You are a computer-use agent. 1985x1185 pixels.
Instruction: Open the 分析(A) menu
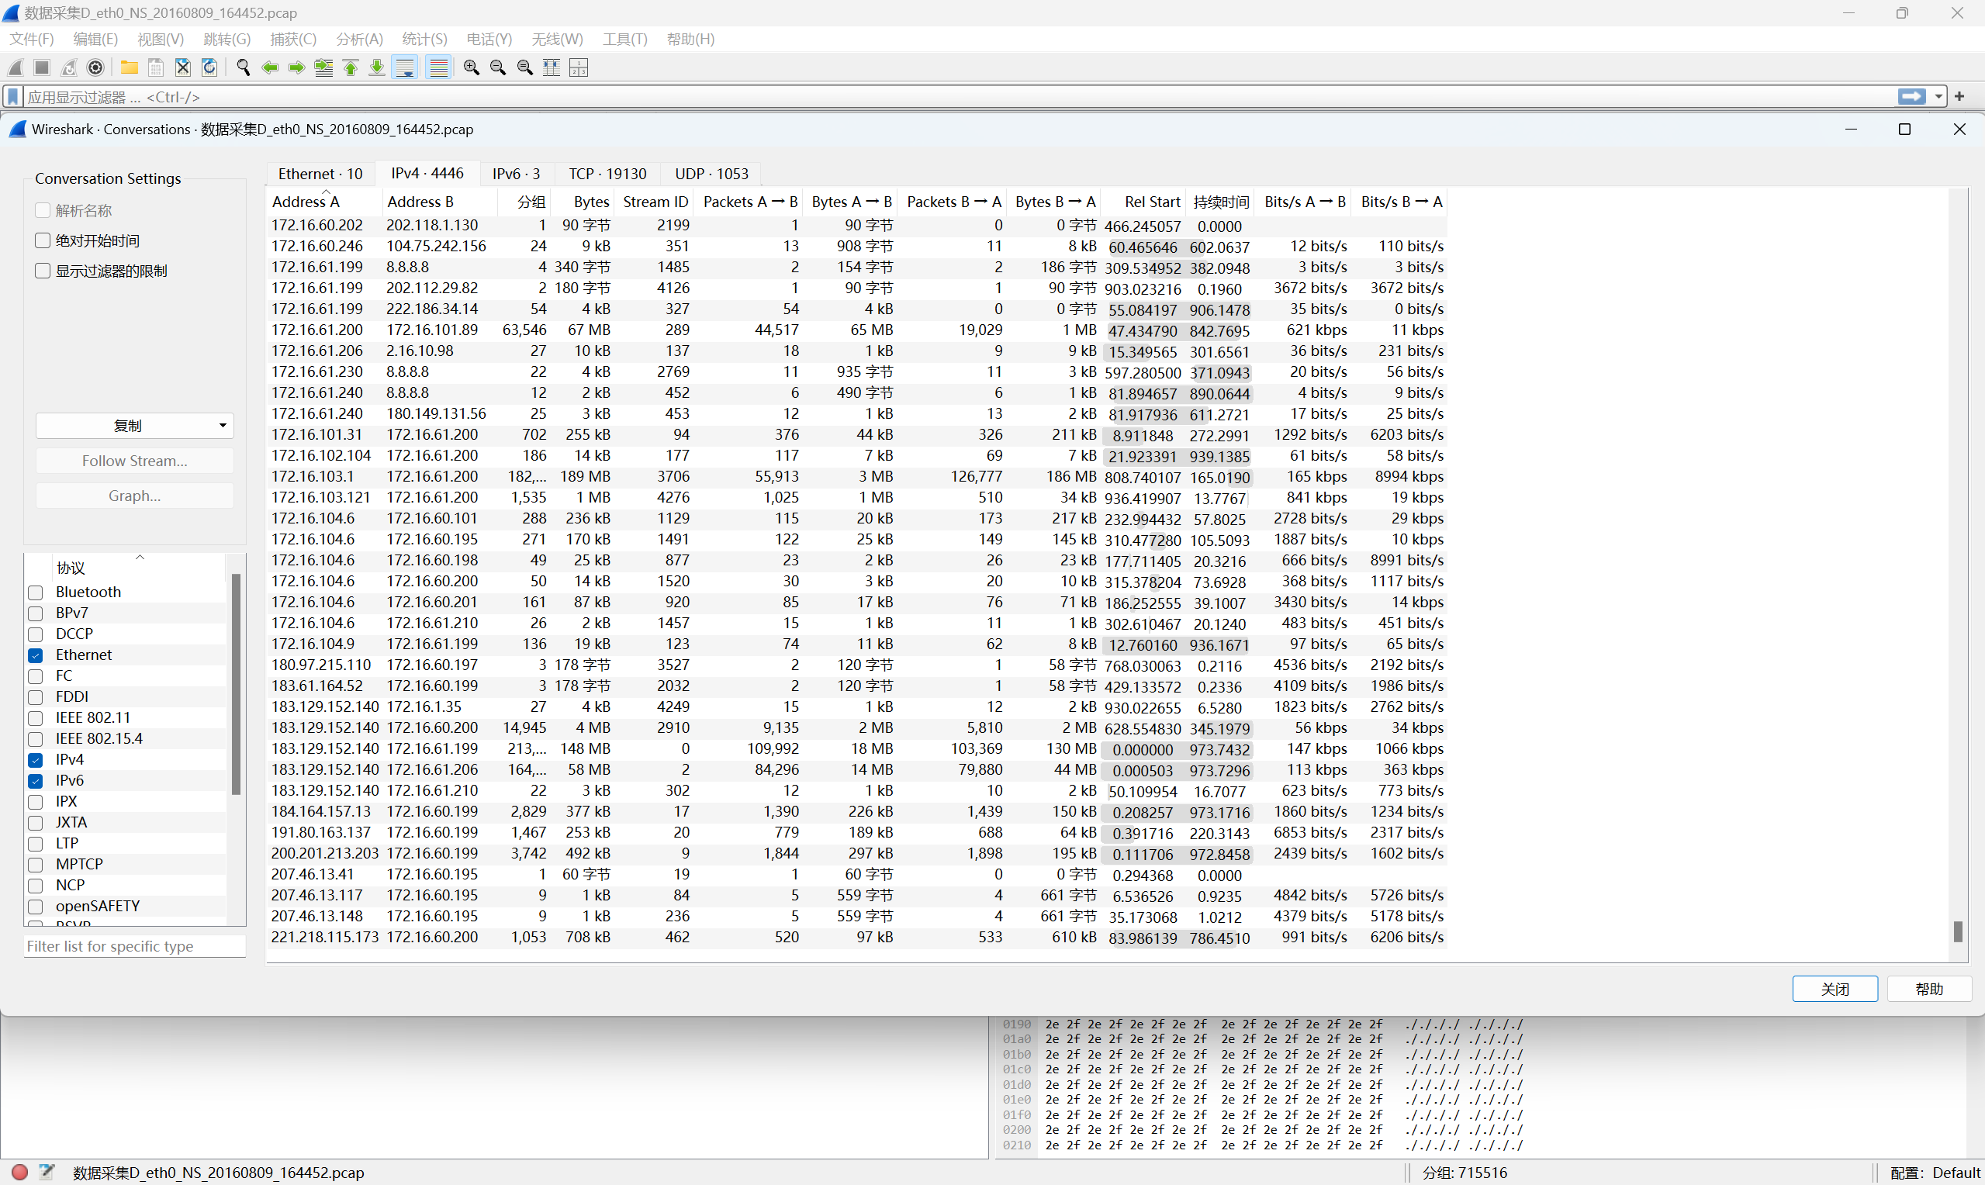tap(359, 39)
